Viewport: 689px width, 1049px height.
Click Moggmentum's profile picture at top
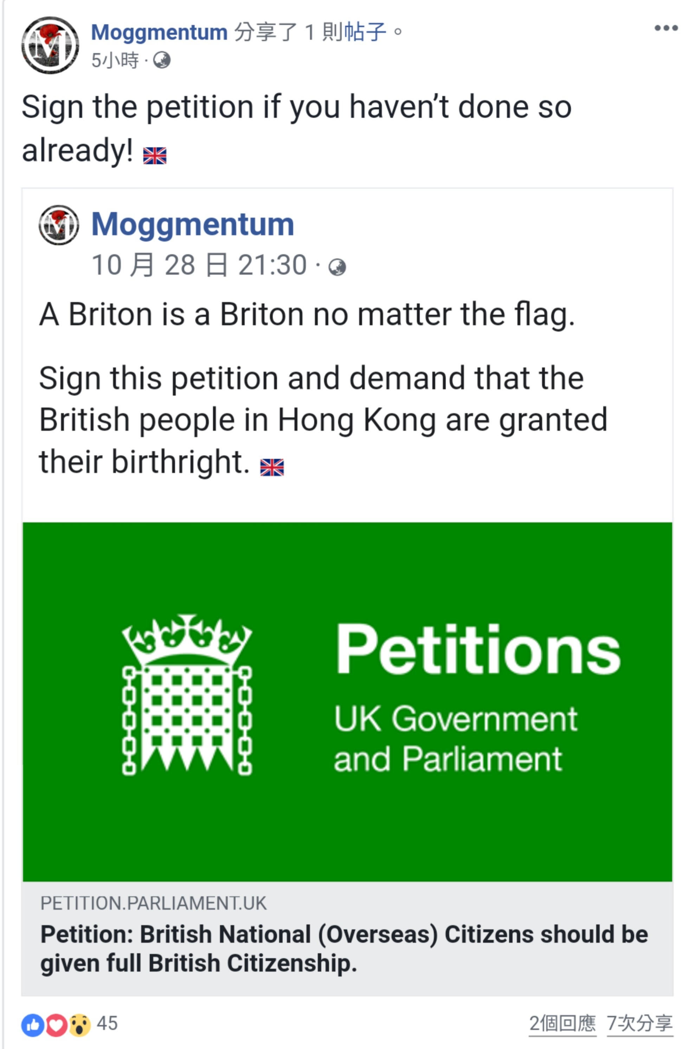[50, 45]
